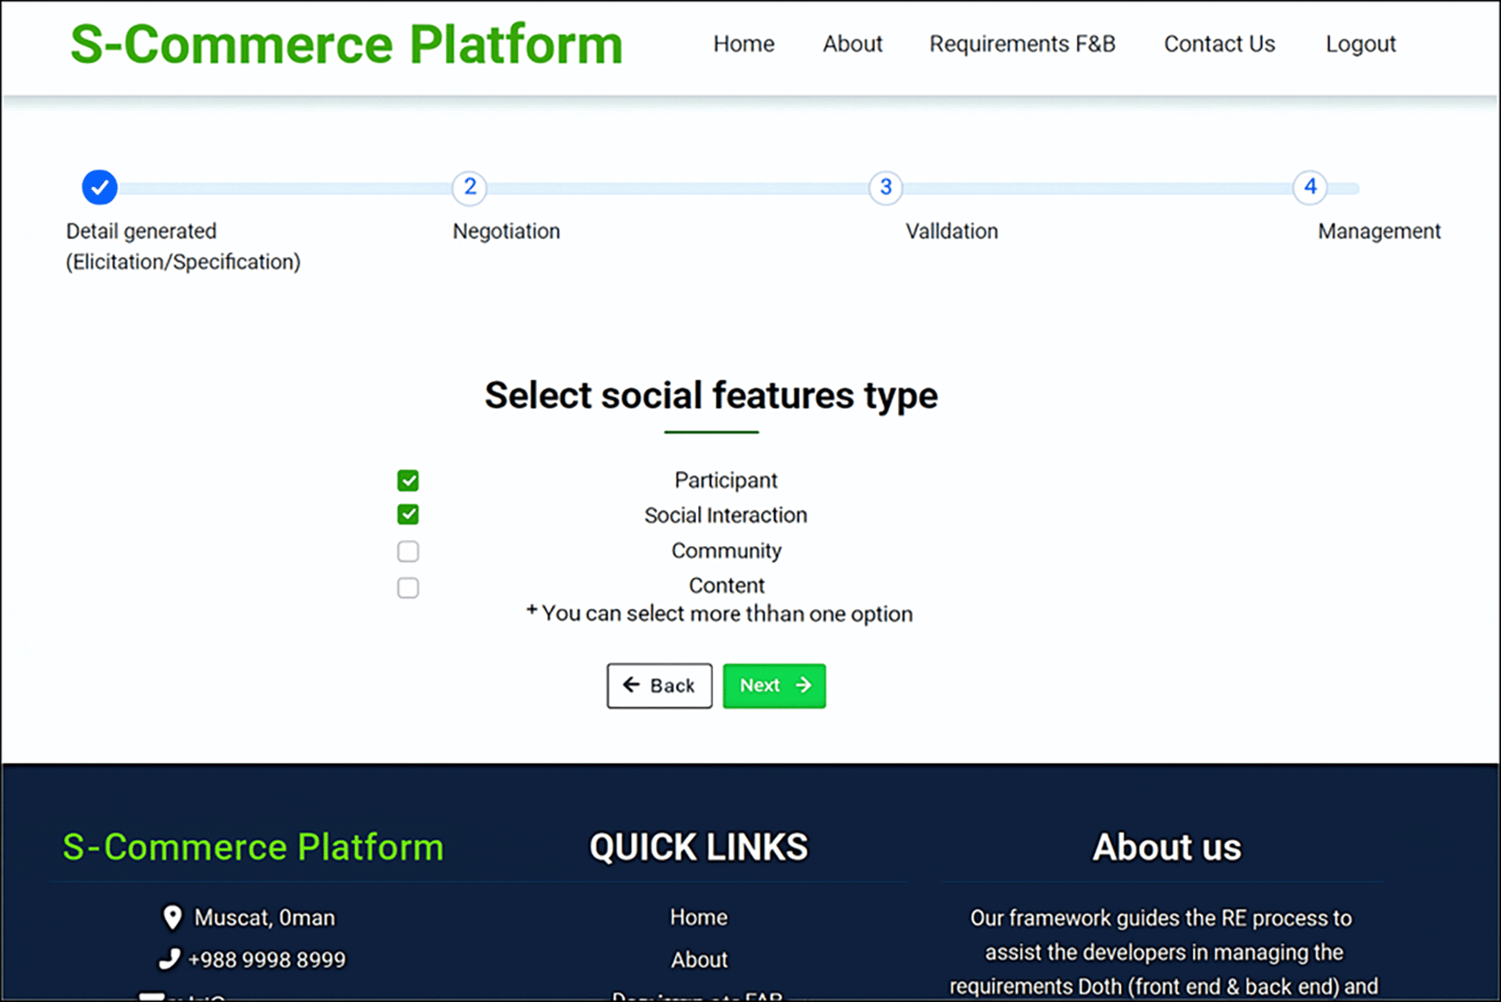The width and height of the screenshot is (1501, 1002).
Task: Go to Contact Us page
Action: pos(1219,44)
